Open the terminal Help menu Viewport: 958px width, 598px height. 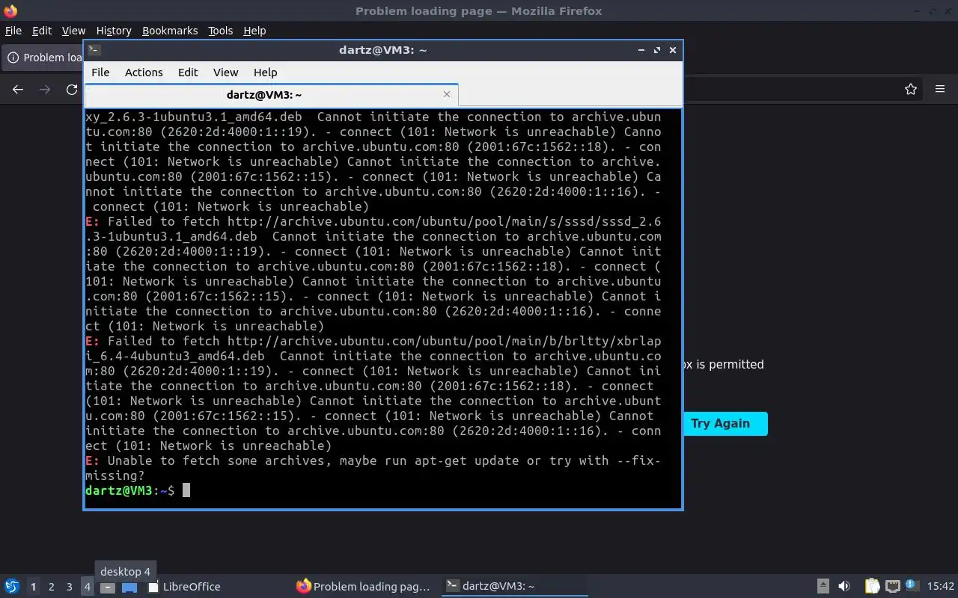(266, 73)
